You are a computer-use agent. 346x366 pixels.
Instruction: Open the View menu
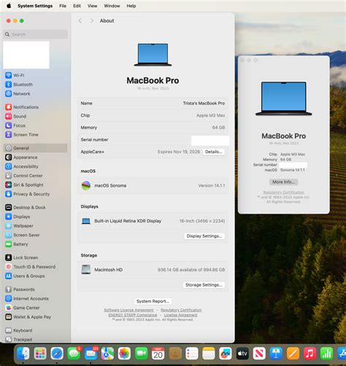click(x=92, y=6)
